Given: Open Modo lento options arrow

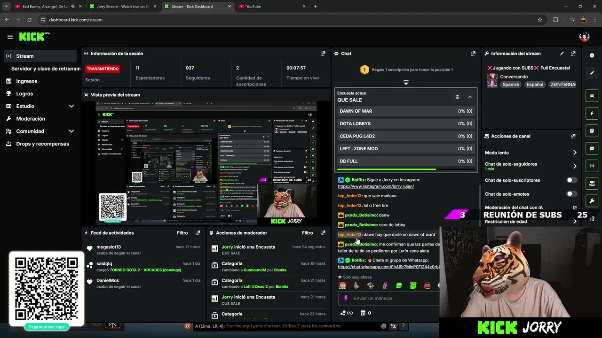Looking at the screenshot, I should point(574,153).
